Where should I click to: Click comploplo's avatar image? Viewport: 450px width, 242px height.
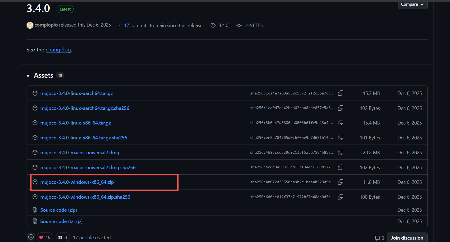click(30, 25)
